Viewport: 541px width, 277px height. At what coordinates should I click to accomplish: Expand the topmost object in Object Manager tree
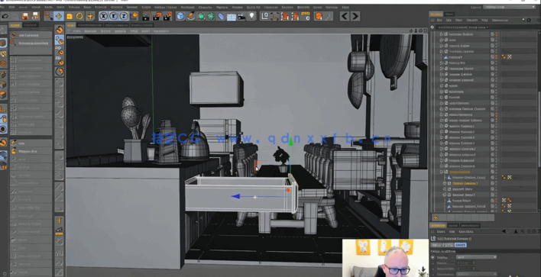click(x=442, y=34)
